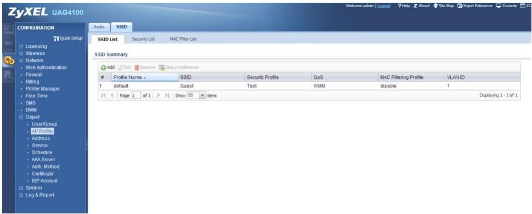The height and width of the screenshot is (214, 532).
Task: Click the SSID column header
Action: [x=211, y=77]
